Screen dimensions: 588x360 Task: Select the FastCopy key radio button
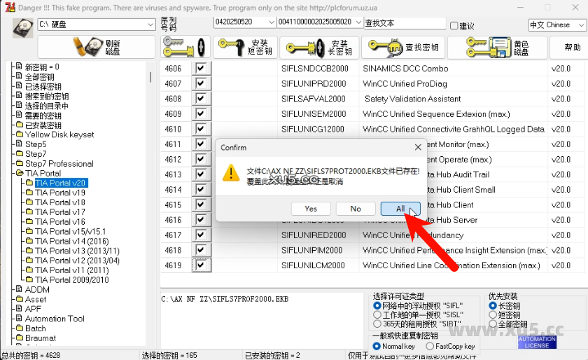428,346
